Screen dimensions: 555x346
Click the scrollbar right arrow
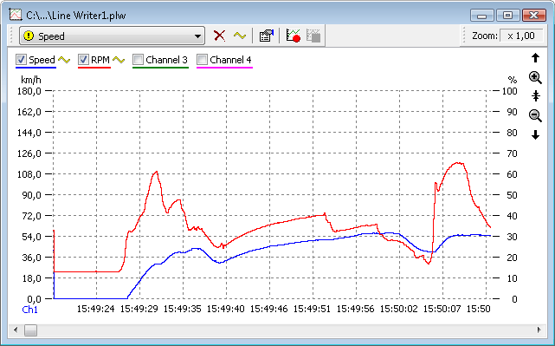pos(539,330)
